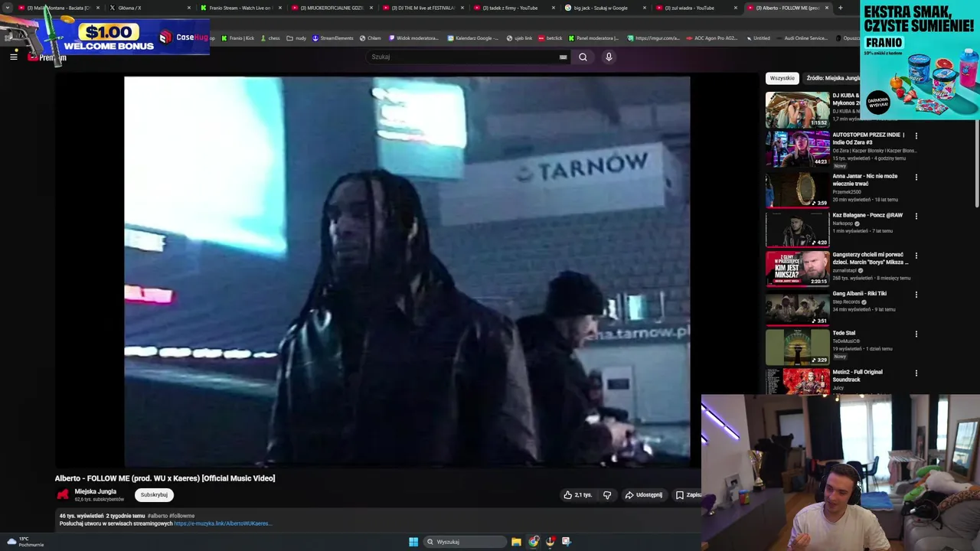
Task: Like the video showing 2,1 tys.
Action: tap(578, 495)
